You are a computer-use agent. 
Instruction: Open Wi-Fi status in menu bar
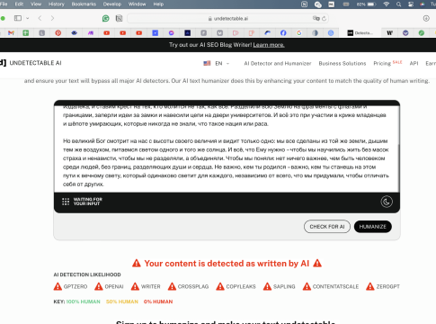click(387, 4)
